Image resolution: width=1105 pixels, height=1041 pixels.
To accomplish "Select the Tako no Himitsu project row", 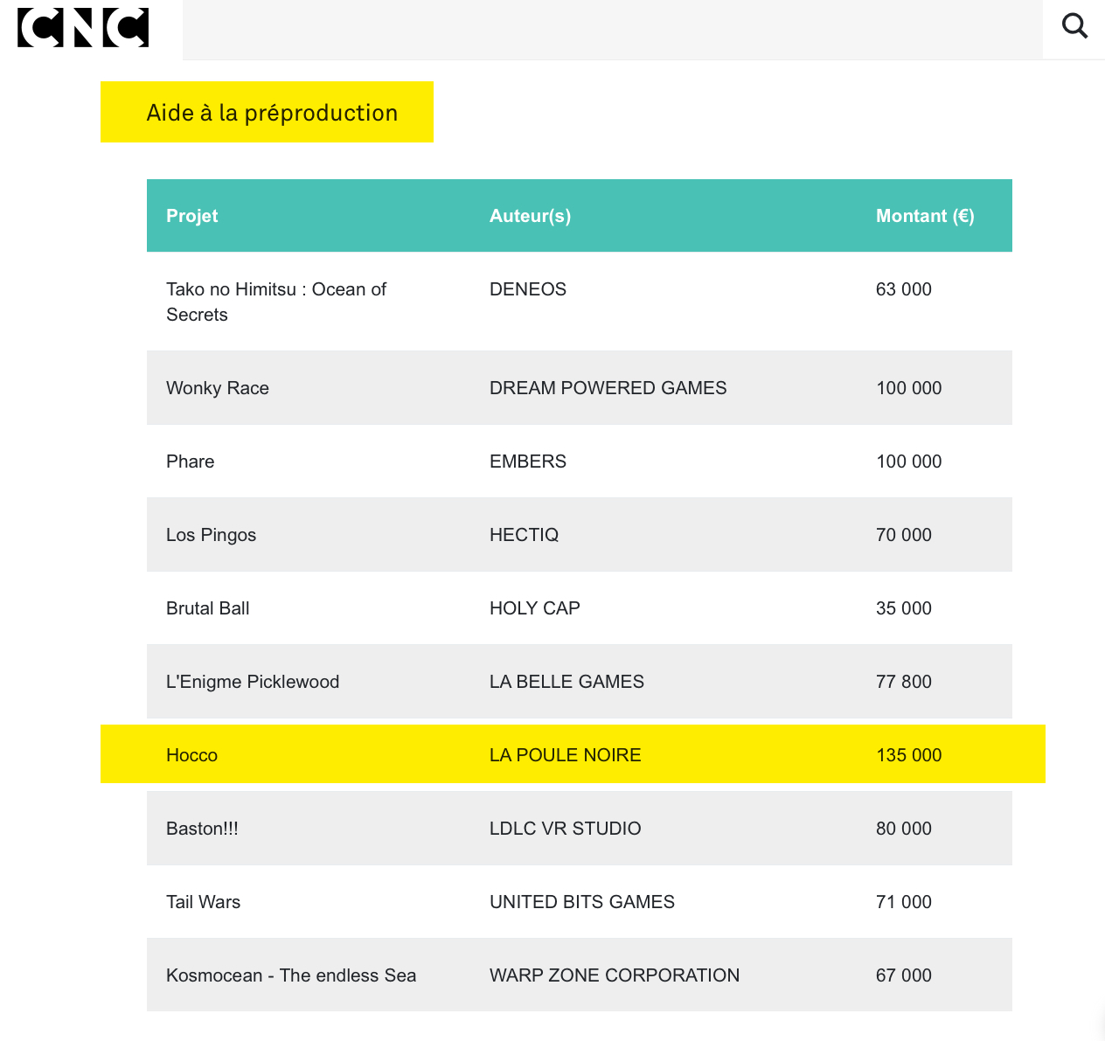I will click(x=276, y=302).
